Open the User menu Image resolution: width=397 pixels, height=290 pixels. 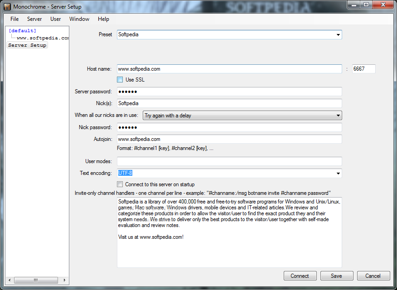coord(55,19)
